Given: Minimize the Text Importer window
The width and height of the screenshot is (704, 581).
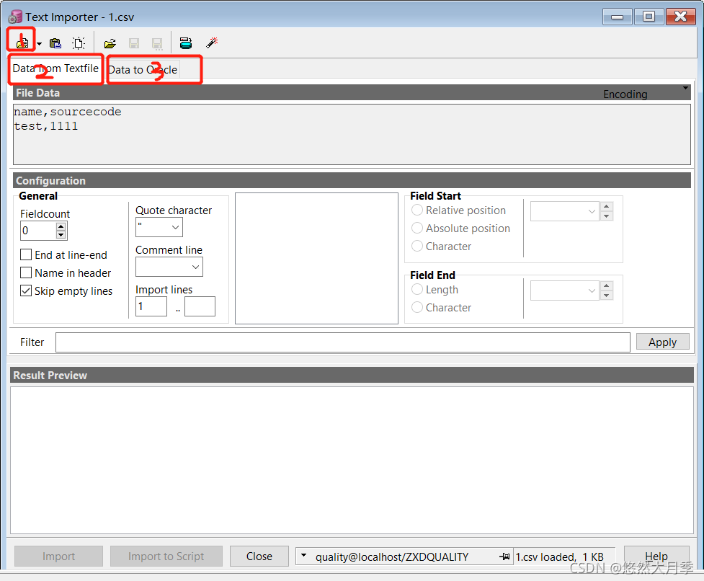Looking at the screenshot, I should [x=618, y=17].
